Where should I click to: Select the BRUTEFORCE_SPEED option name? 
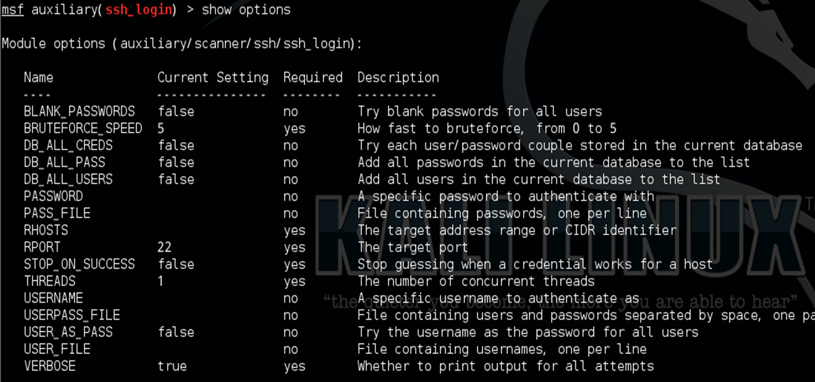(x=83, y=128)
